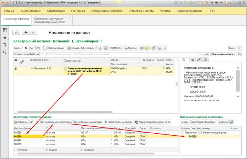Switch to 'Мониторинг выпускных квалификационных работ' tab
This screenshot has height=159, width=247.
[x=50, y=20]
